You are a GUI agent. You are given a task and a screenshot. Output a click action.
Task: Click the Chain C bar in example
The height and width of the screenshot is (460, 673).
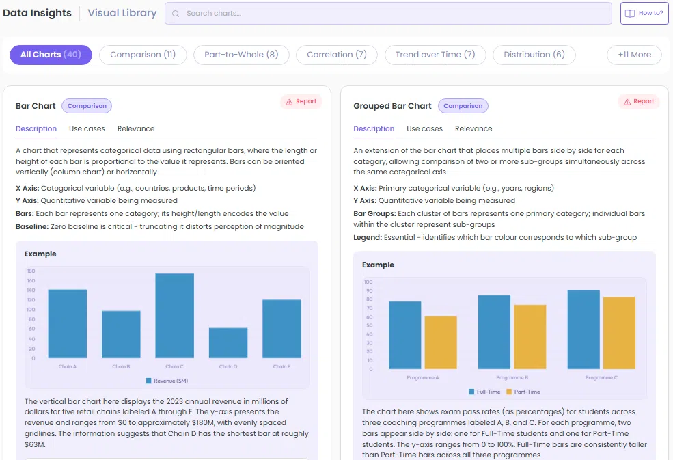(174, 316)
